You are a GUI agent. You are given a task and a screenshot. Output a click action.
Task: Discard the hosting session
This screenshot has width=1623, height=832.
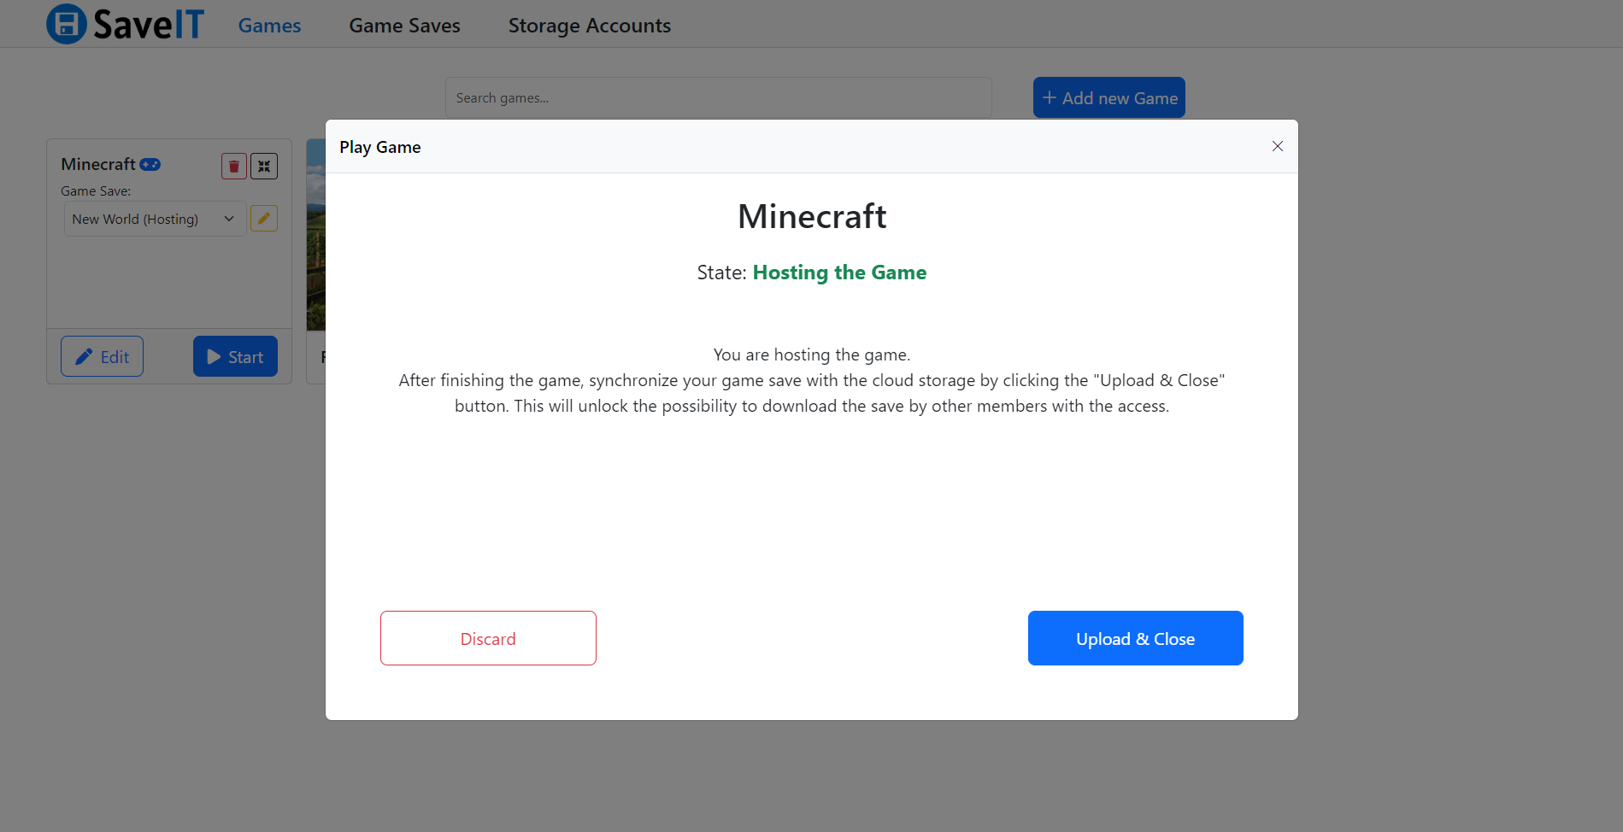tap(488, 638)
